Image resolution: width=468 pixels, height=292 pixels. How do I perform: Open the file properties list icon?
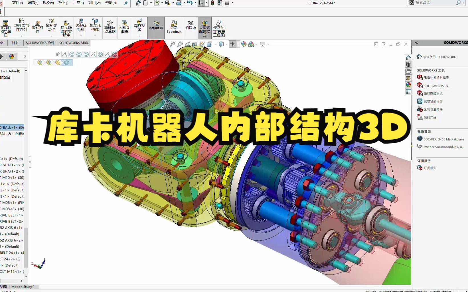pyautogui.click(x=220, y=3)
